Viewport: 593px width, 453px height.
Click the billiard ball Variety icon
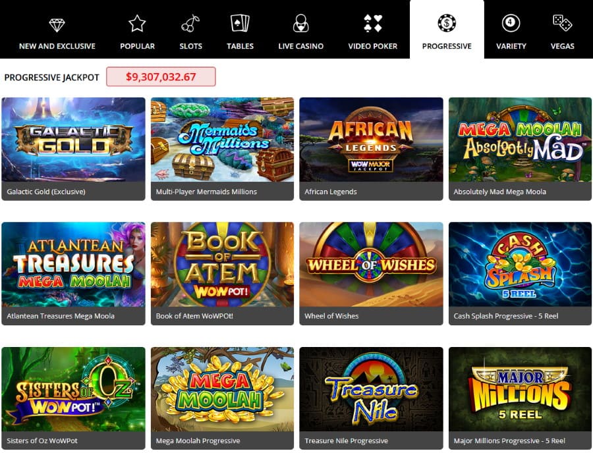click(511, 23)
